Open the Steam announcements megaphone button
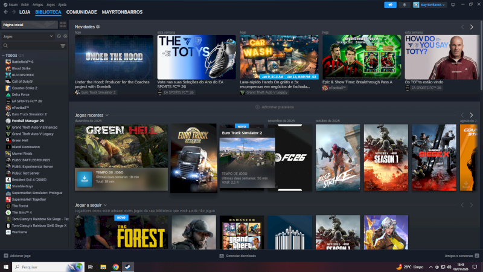This screenshot has height=272, width=483. 390,5
